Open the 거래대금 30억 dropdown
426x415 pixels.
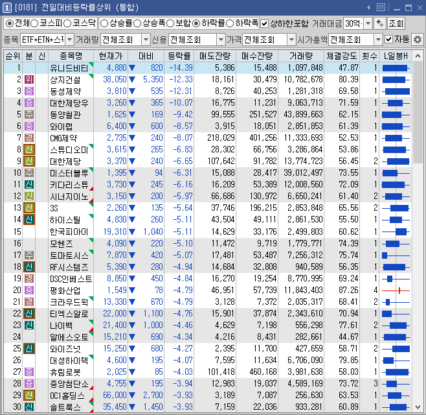[368, 24]
